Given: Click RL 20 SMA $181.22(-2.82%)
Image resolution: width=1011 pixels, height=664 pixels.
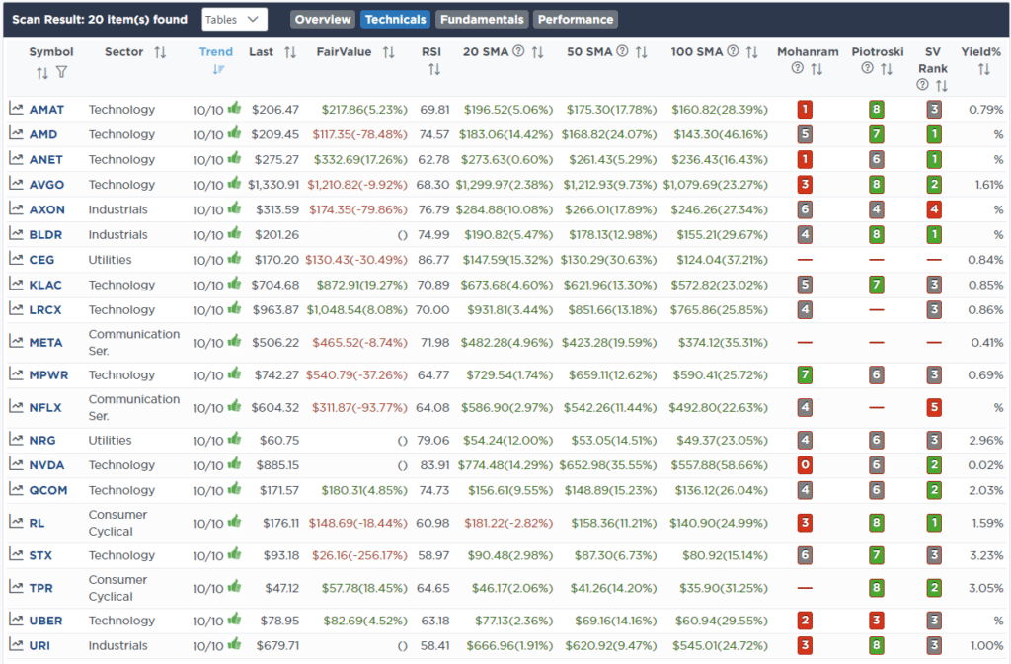Looking at the screenshot, I should click(x=508, y=523).
